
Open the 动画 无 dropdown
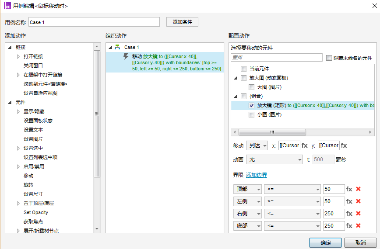click(274, 159)
